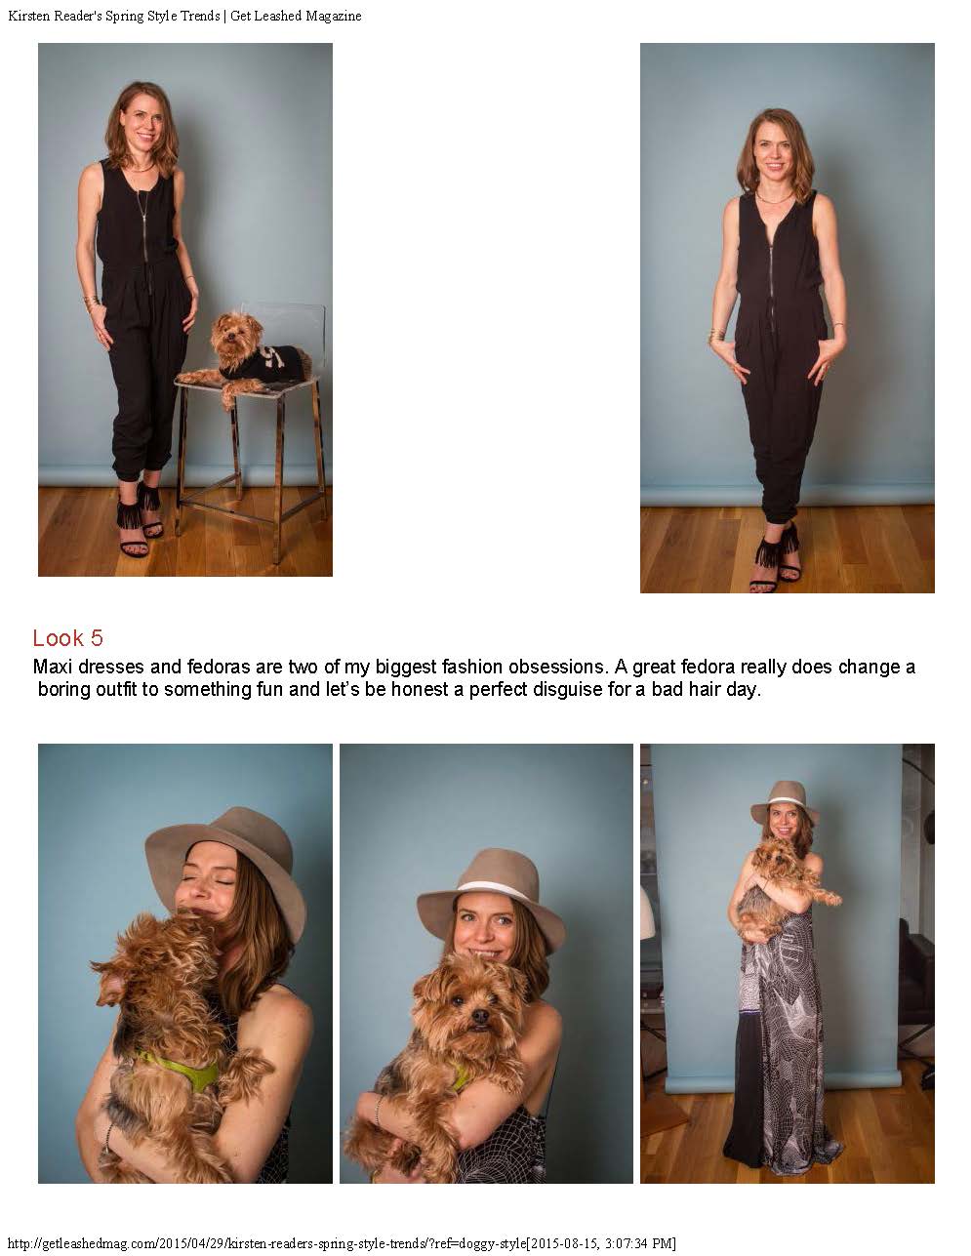Click the maxi dresses and fedoras paragraph
Screen dimensions: 971x1256
tap(474, 678)
